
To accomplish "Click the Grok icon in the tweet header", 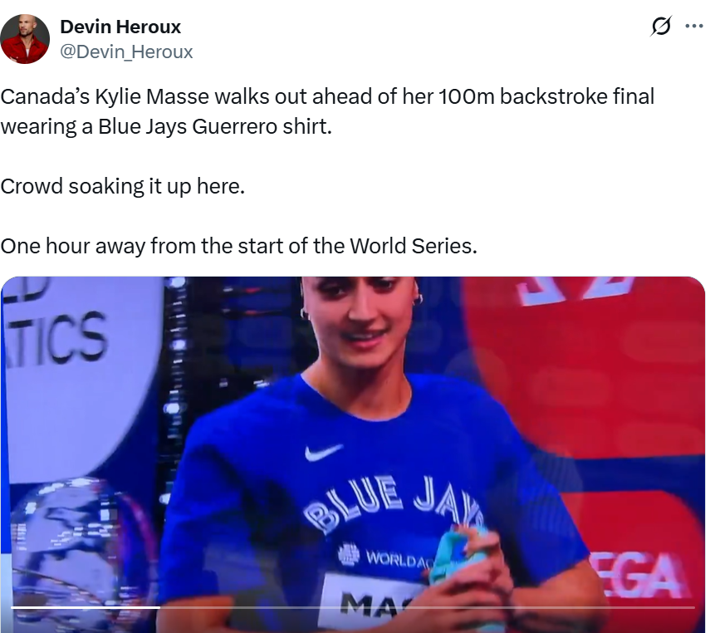I will tap(659, 26).
